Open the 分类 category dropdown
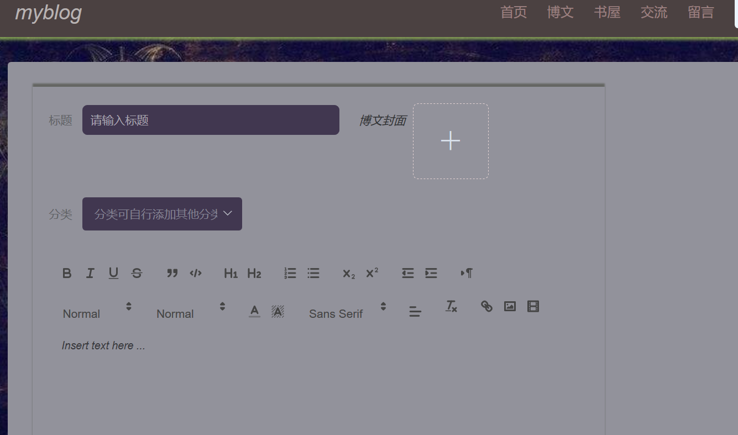The image size is (738, 435). [161, 213]
